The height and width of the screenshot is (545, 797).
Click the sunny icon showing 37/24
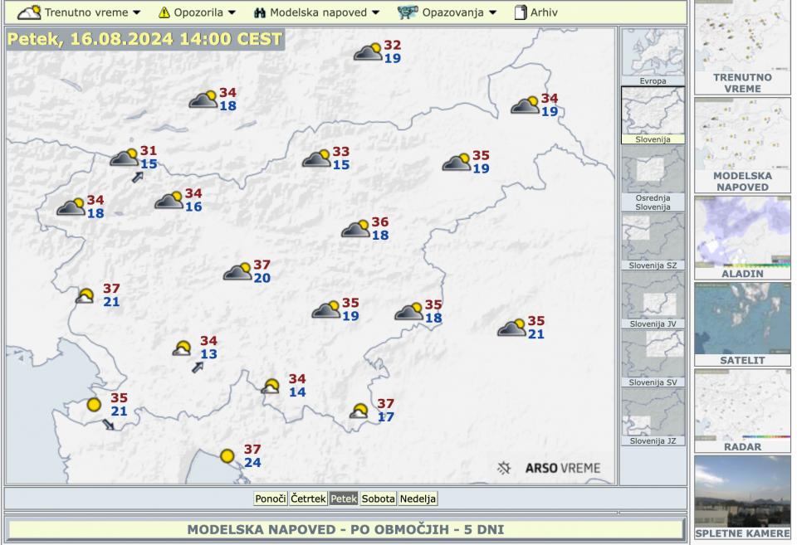click(227, 456)
